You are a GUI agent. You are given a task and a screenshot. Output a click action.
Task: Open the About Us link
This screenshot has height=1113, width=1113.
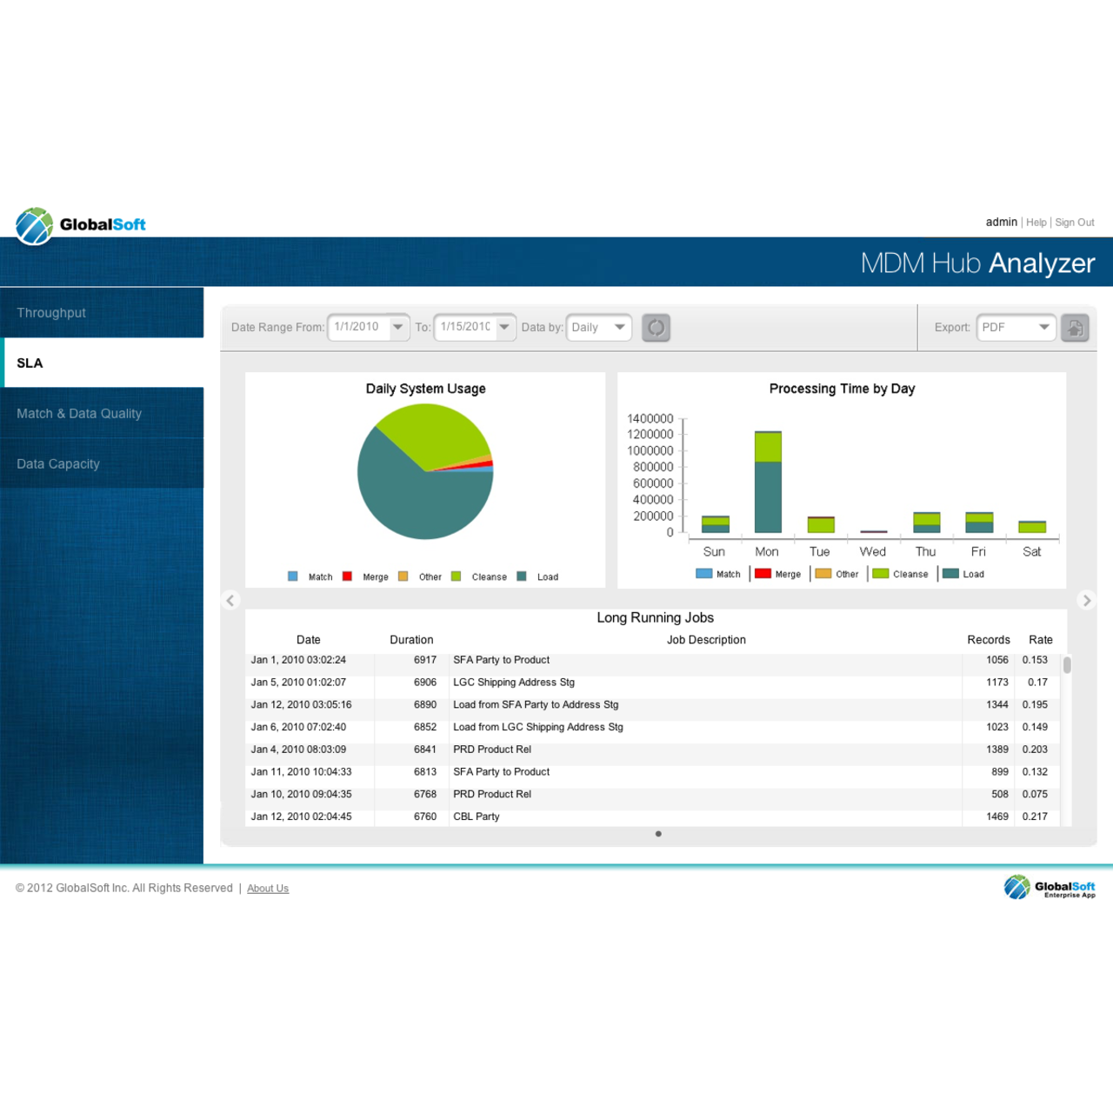(x=268, y=889)
